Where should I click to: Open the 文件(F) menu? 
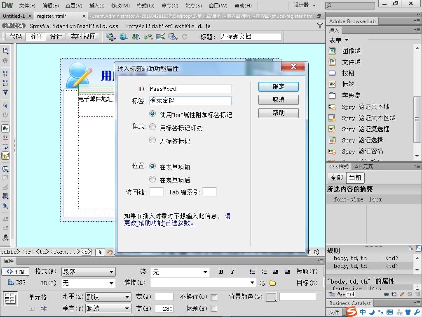pos(27,6)
